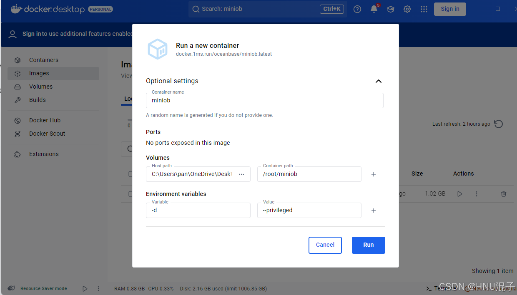Cancel the new container dialog

pyautogui.click(x=325, y=245)
